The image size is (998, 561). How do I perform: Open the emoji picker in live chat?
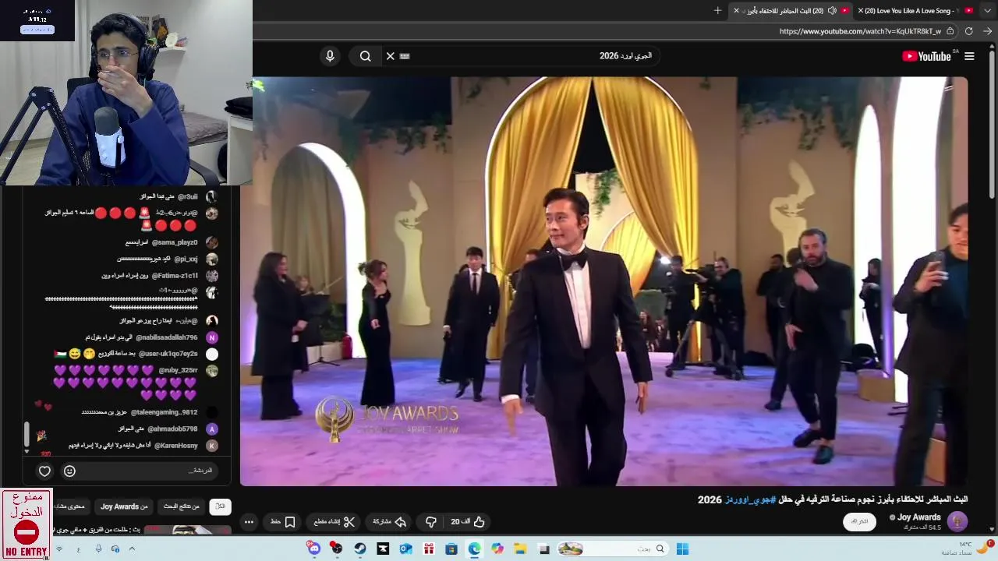pyautogui.click(x=69, y=471)
